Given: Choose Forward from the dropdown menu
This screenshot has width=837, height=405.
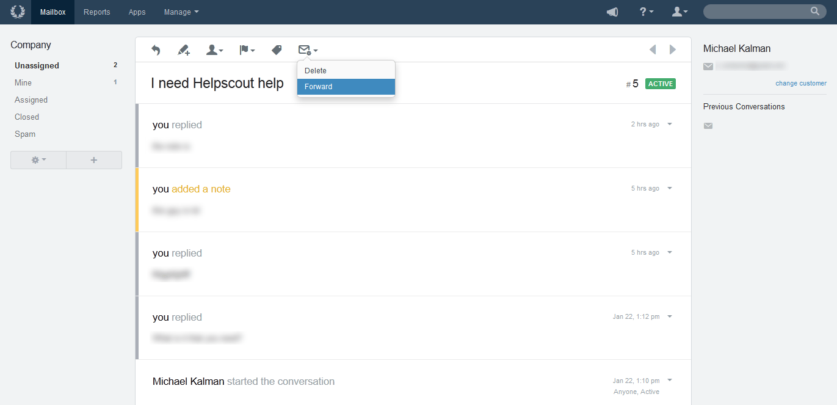Looking at the screenshot, I should coord(346,87).
